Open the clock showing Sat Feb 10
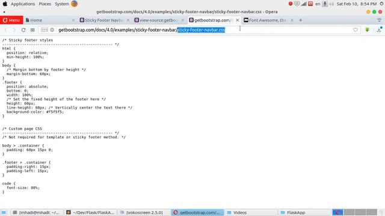The height and width of the screenshot is (216, 385). [357, 4]
